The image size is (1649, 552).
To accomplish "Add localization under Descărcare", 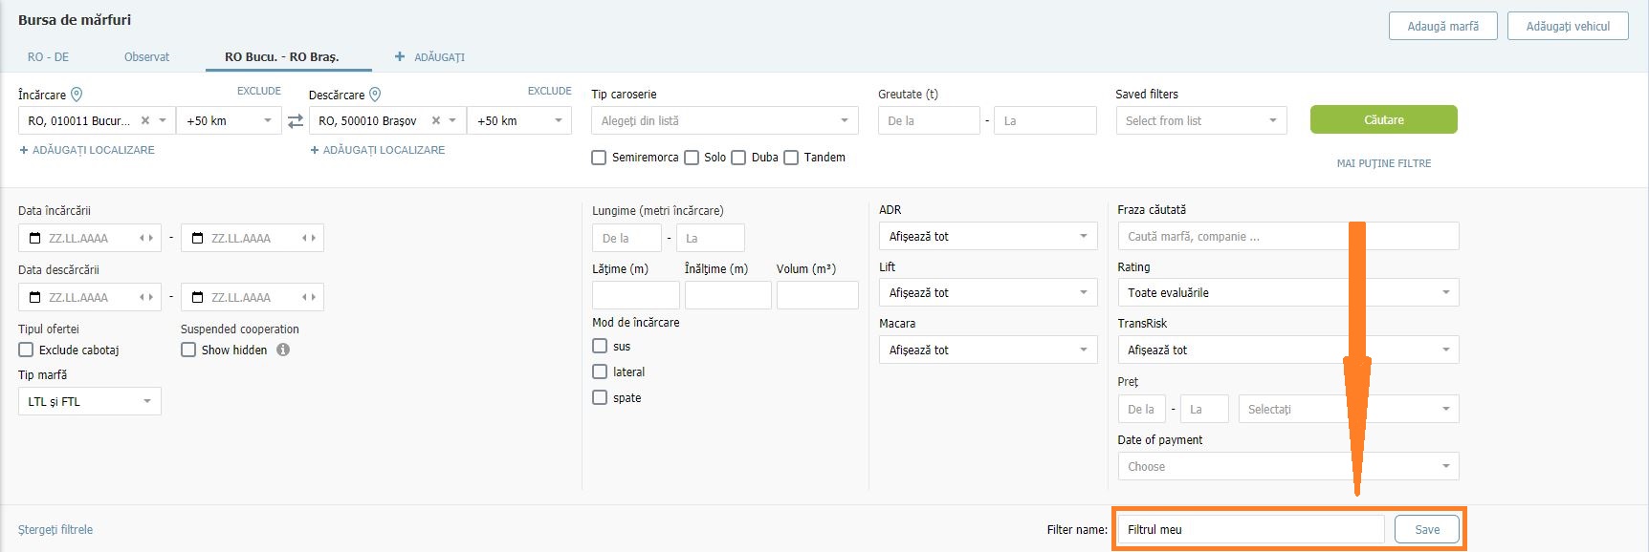I will tap(378, 150).
